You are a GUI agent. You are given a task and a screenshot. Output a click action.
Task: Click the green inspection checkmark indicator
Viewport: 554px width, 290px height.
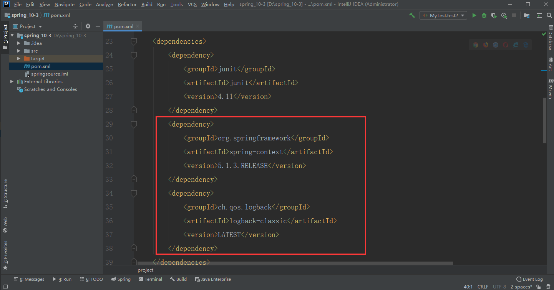click(544, 34)
